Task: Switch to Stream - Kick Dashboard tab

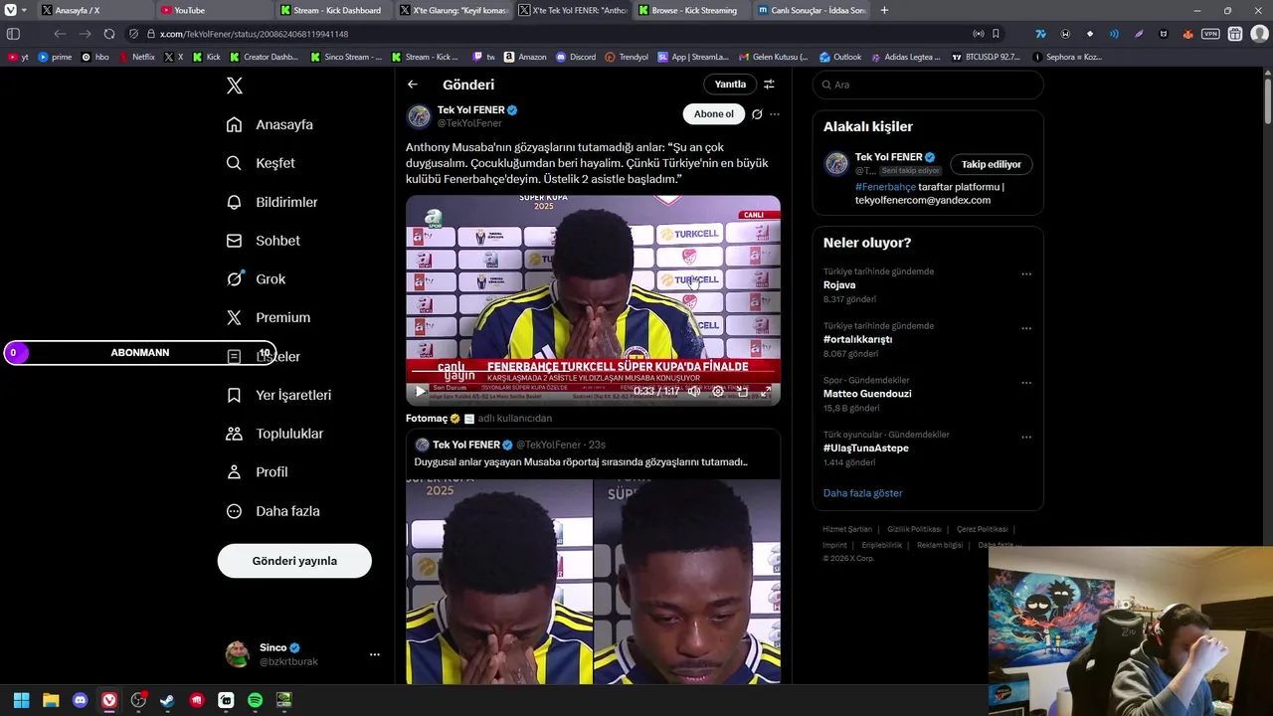Action: pyautogui.click(x=333, y=10)
